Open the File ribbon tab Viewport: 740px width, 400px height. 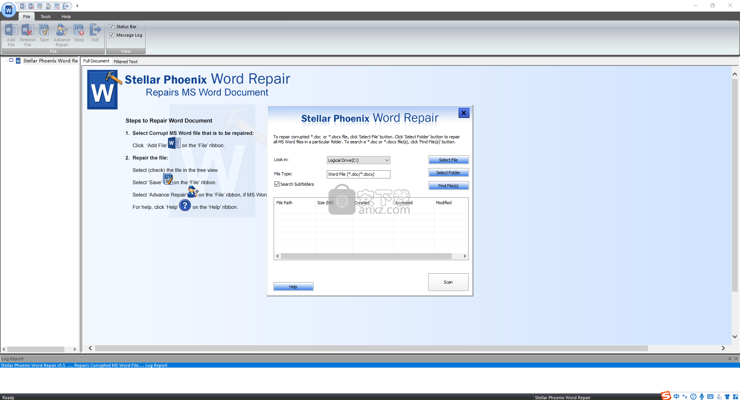tap(27, 17)
